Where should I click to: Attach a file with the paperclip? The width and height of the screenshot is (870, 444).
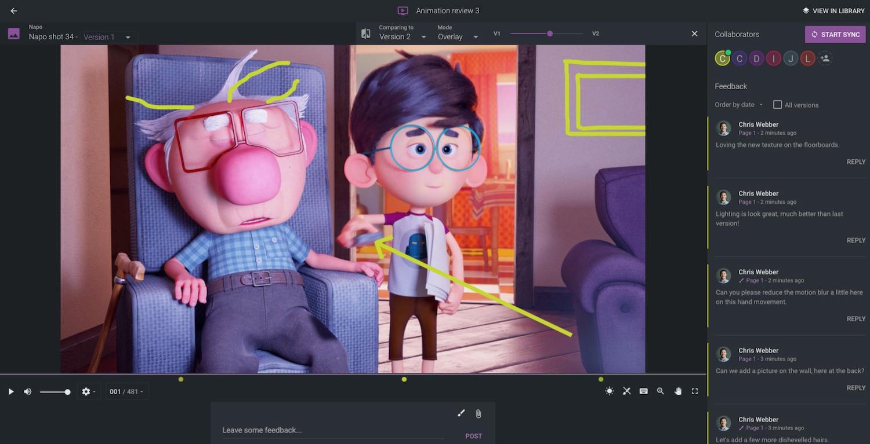point(478,413)
